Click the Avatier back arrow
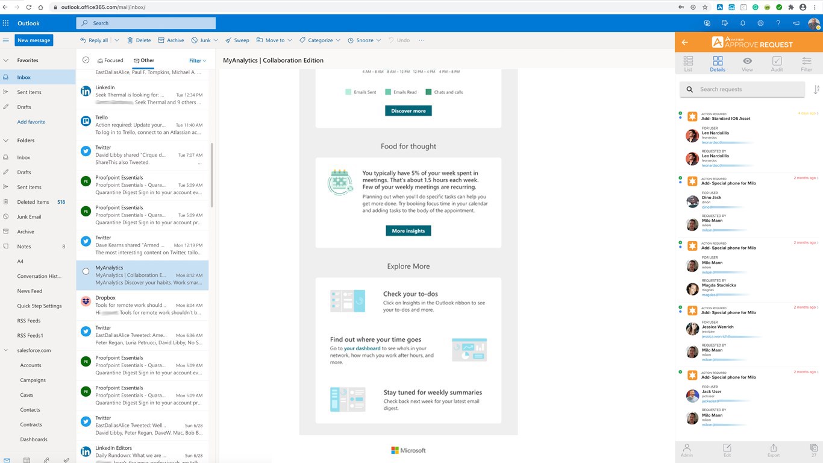 point(684,42)
